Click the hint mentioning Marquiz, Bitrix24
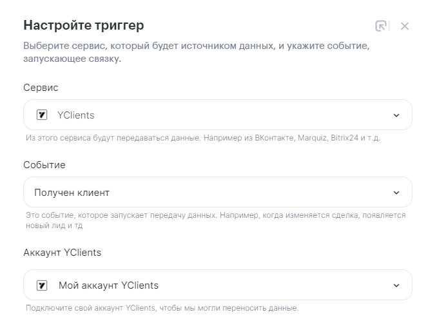The image size is (448, 328). point(203,138)
